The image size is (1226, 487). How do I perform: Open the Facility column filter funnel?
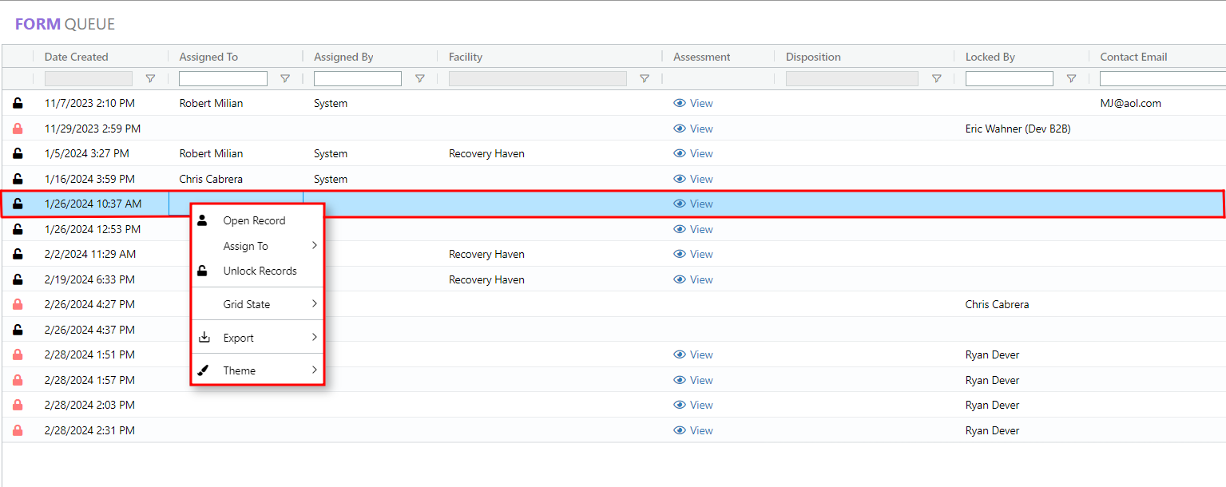tap(645, 78)
